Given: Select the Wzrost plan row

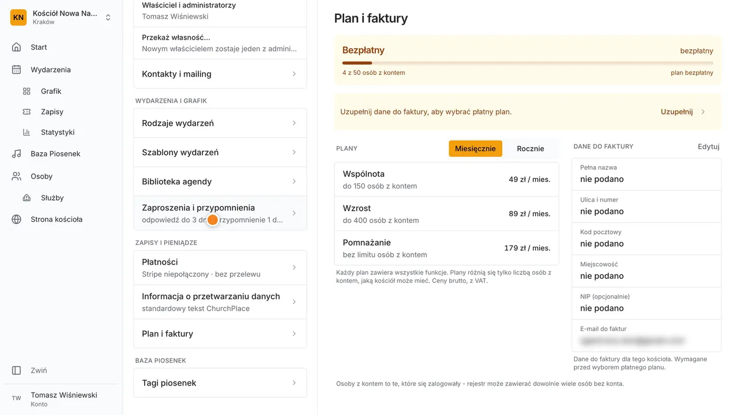Looking at the screenshot, I should 446,214.
